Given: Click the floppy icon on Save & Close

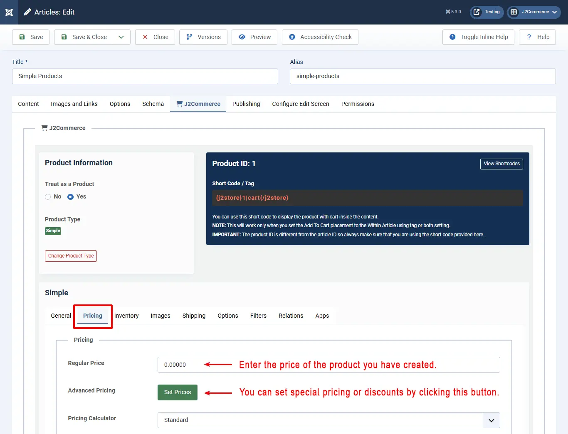Looking at the screenshot, I should pos(64,37).
